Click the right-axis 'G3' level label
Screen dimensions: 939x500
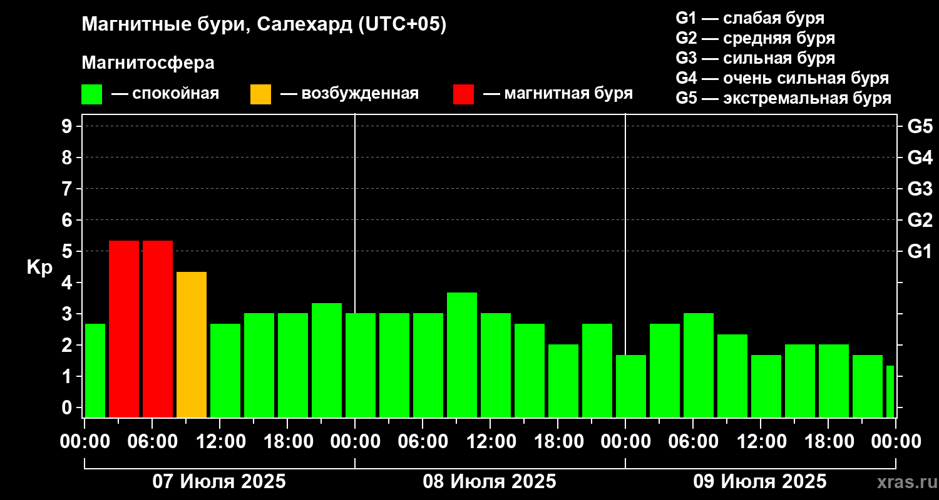[920, 189]
